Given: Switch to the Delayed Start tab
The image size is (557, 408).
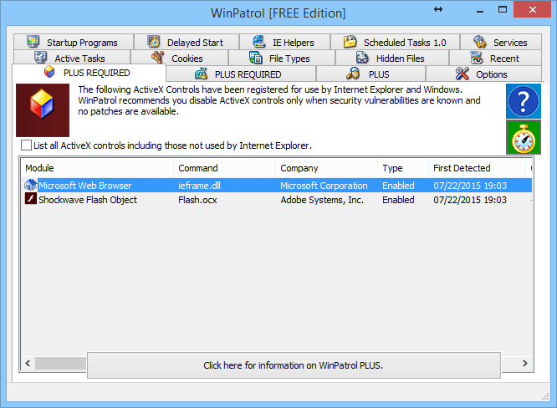Looking at the screenshot, I should (x=187, y=43).
